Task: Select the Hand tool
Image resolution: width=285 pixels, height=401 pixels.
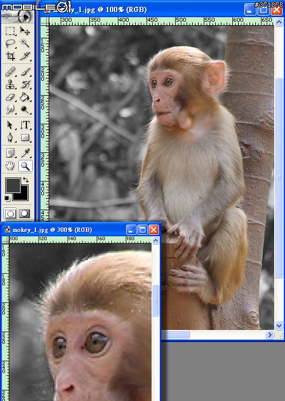Action: [x=10, y=166]
